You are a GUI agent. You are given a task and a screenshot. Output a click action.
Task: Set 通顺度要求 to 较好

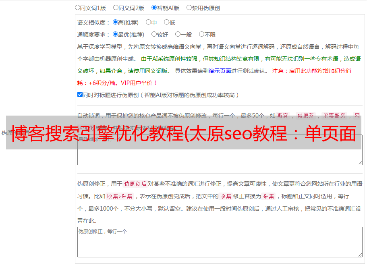[154, 34]
